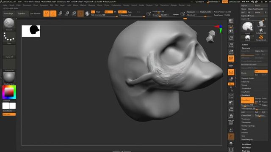271x152 pixels.
Task: Click the Make PolyMesh3D button
Action: (257, 9)
